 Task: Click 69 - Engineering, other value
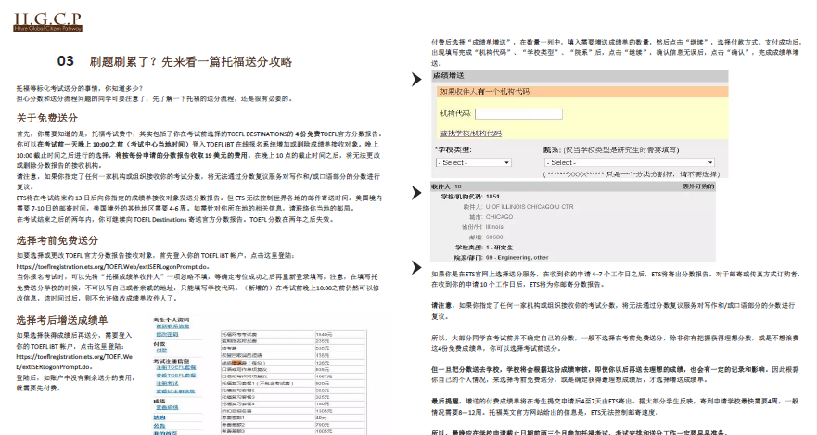point(517,257)
